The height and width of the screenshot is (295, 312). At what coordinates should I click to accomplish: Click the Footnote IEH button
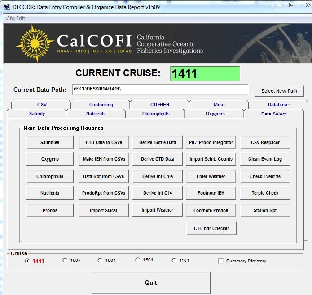pyautogui.click(x=211, y=193)
